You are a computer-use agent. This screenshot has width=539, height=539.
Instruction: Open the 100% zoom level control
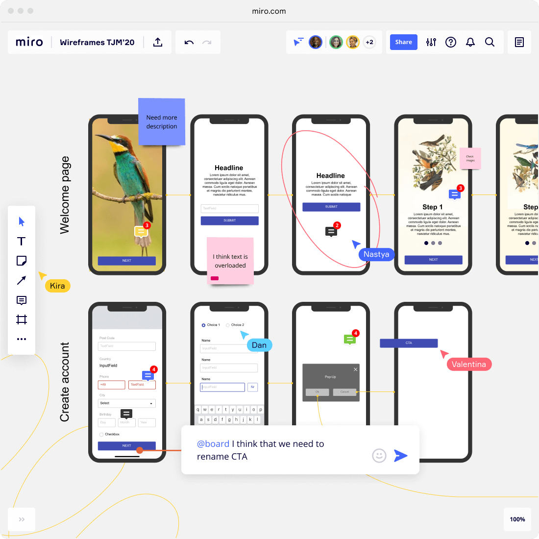click(517, 519)
